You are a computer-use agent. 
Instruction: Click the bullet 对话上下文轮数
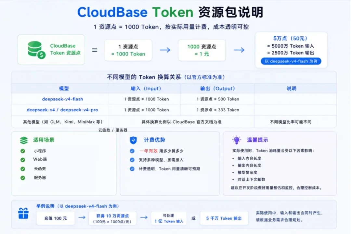click(x=251, y=179)
